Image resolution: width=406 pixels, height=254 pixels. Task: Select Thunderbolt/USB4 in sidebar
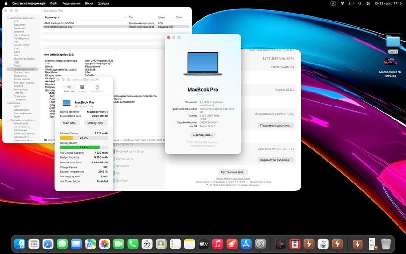pyautogui.click(x=25, y=59)
